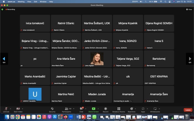Open Notes from the Dock
The height and width of the screenshot is (121, 194).
(28, 117)
